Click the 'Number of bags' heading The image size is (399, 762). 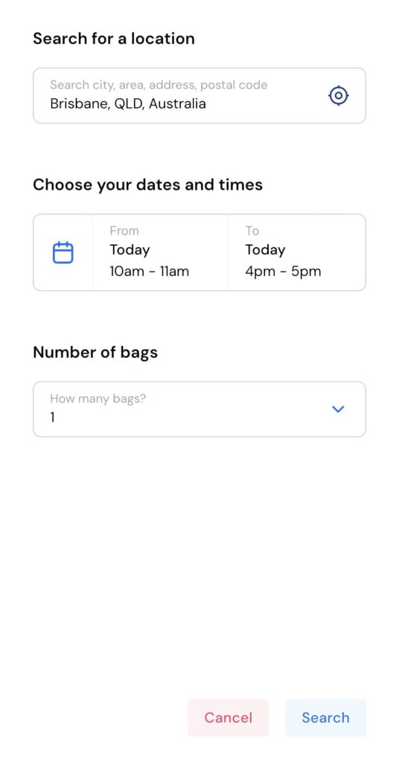[x=95, y=352]
